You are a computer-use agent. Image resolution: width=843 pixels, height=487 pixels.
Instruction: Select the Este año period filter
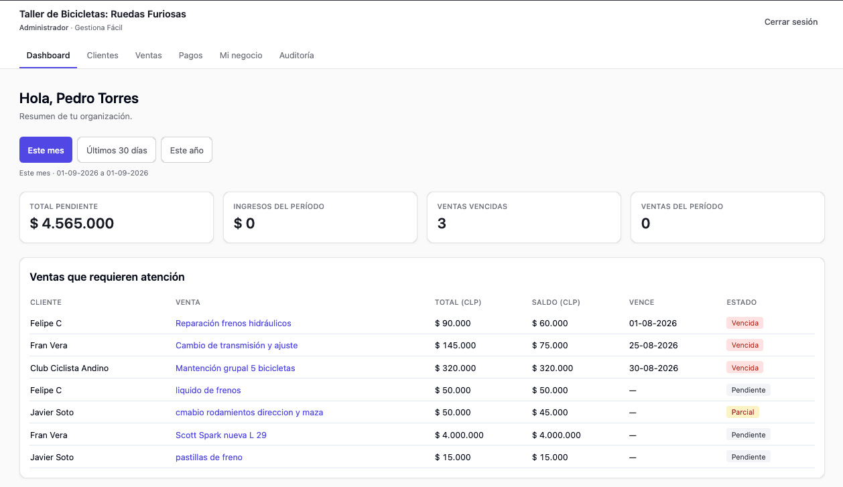(x=187, y=150)
